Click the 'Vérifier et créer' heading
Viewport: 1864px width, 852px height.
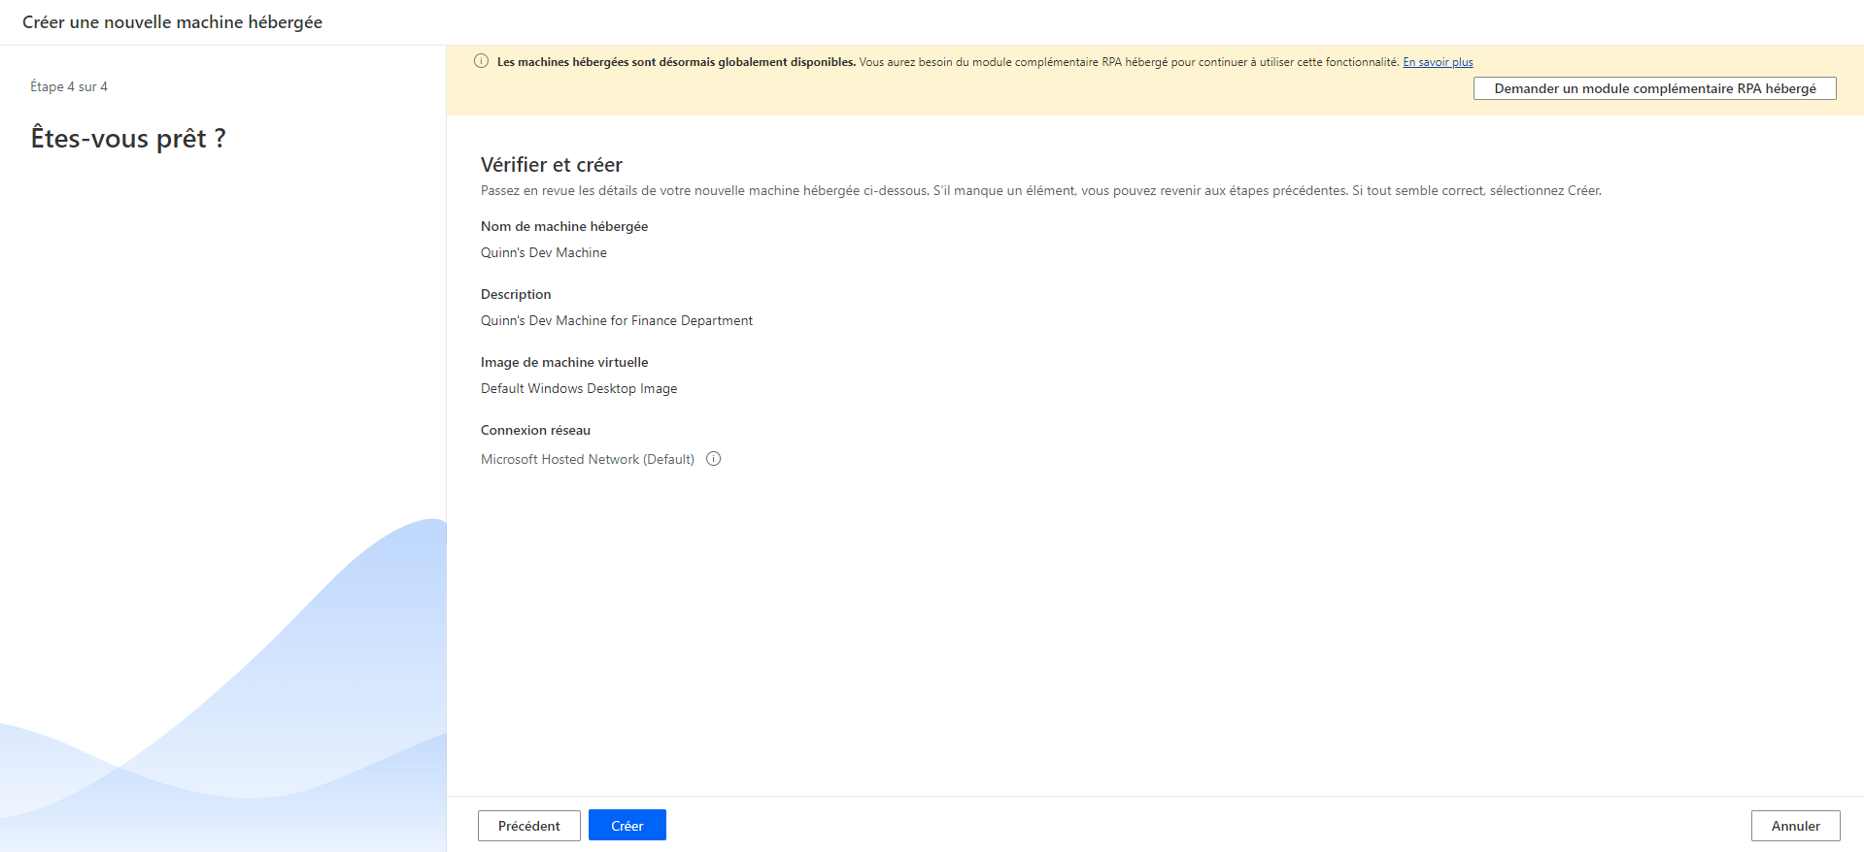click(x=551, y=165)
